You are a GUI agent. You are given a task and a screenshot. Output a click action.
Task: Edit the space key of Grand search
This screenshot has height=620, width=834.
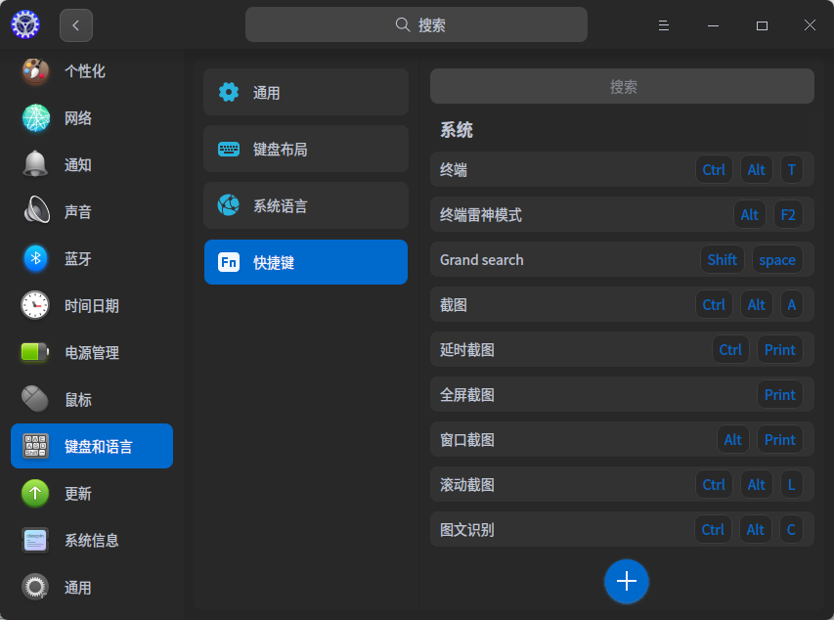777,259
